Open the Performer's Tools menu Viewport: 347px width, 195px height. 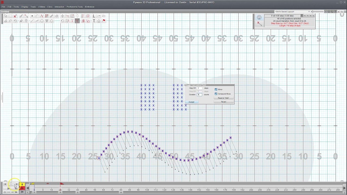tap(75, 7)
